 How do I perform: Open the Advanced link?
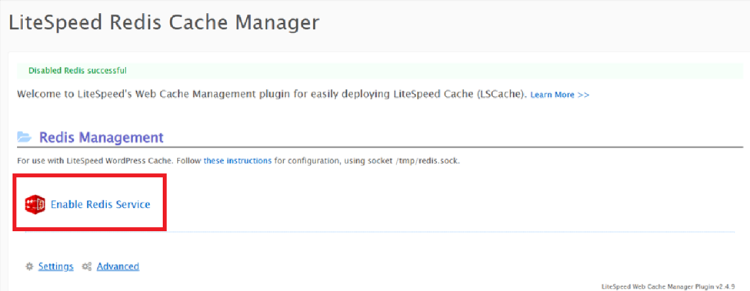point(118,266)
